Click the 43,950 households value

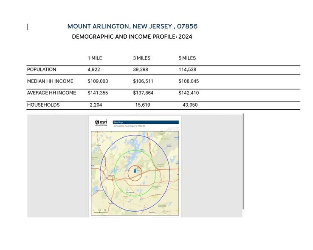[x=190, y=105]
